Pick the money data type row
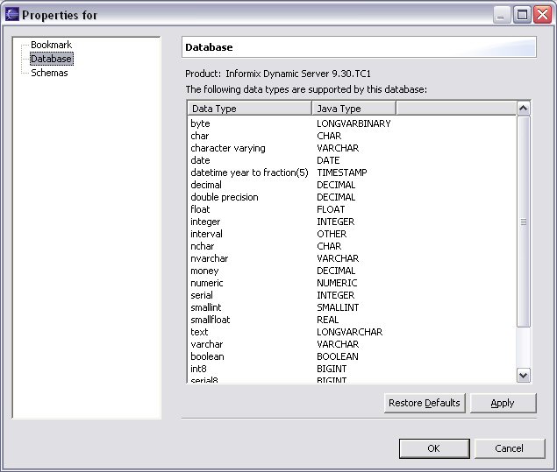557x472 pixels. (204, 271)
